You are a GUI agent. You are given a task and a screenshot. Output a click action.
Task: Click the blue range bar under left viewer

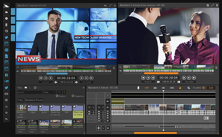click(x=57, y=74)
